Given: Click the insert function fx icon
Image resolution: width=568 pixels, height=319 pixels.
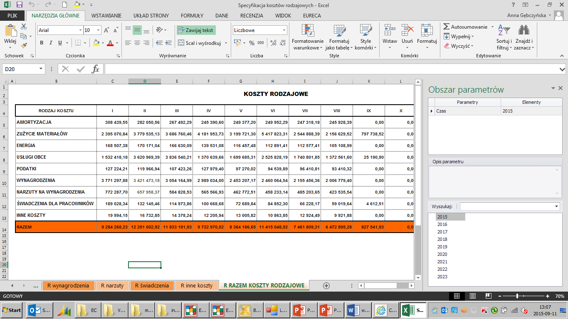Looking at the screenshot, I should (96, 69).
